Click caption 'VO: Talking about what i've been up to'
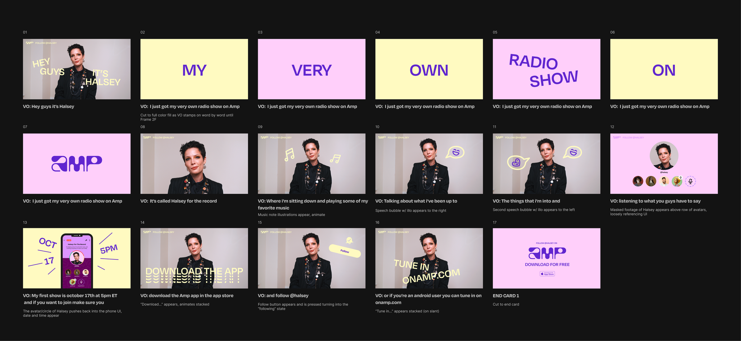This screenshot has height=341, width=741. tap(416, 201)
